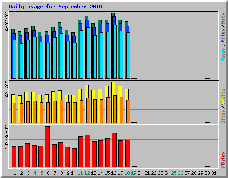Viewport: 228px width, 178px height.
Task: Select green weekend day 11 label
Action: (x=80, y=173)
